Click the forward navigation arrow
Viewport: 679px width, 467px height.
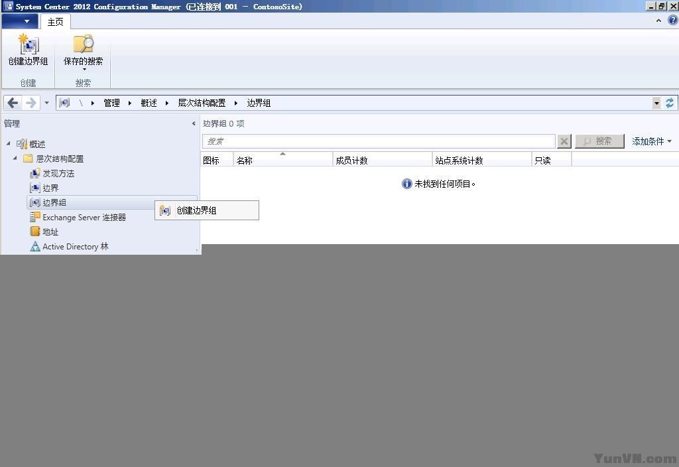click(31, 103)
